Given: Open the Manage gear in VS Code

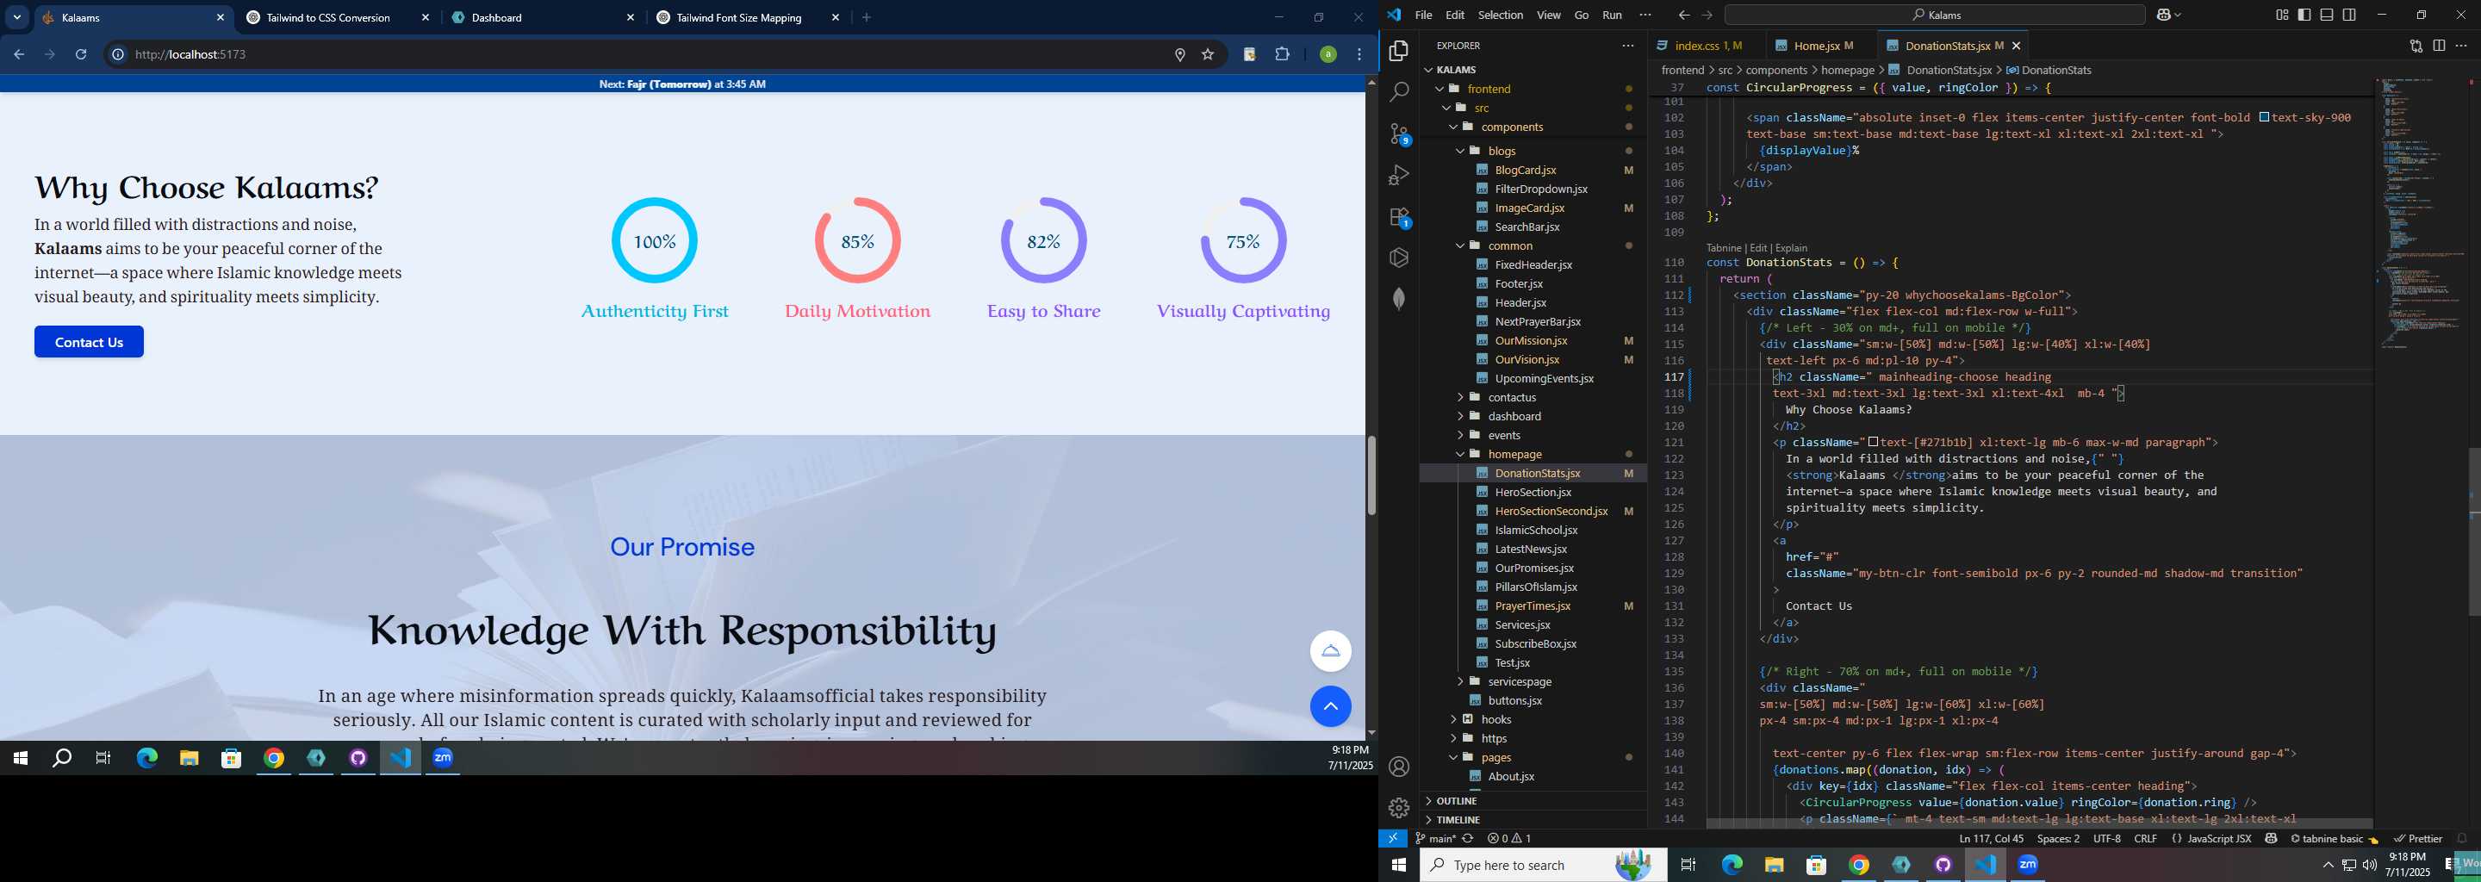Looking at the screenshot, I should pyautogui.click(x=1399, y=808).
